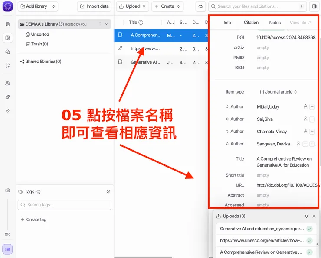Select the Generative AI ... row
321x258 pixels.
[x=161, y=62]
